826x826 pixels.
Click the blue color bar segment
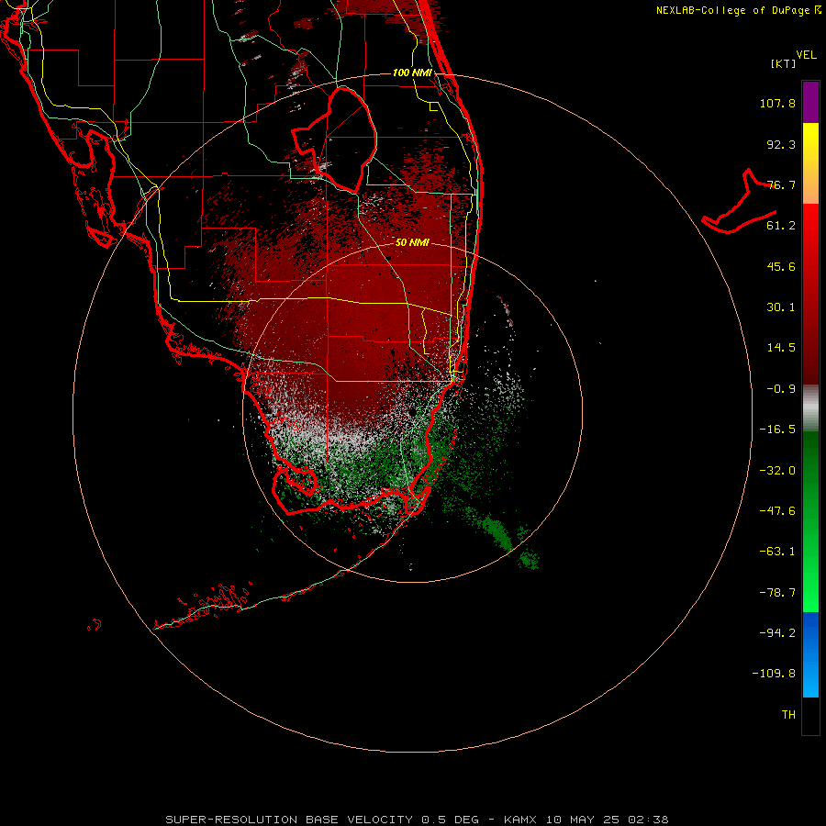810,654
